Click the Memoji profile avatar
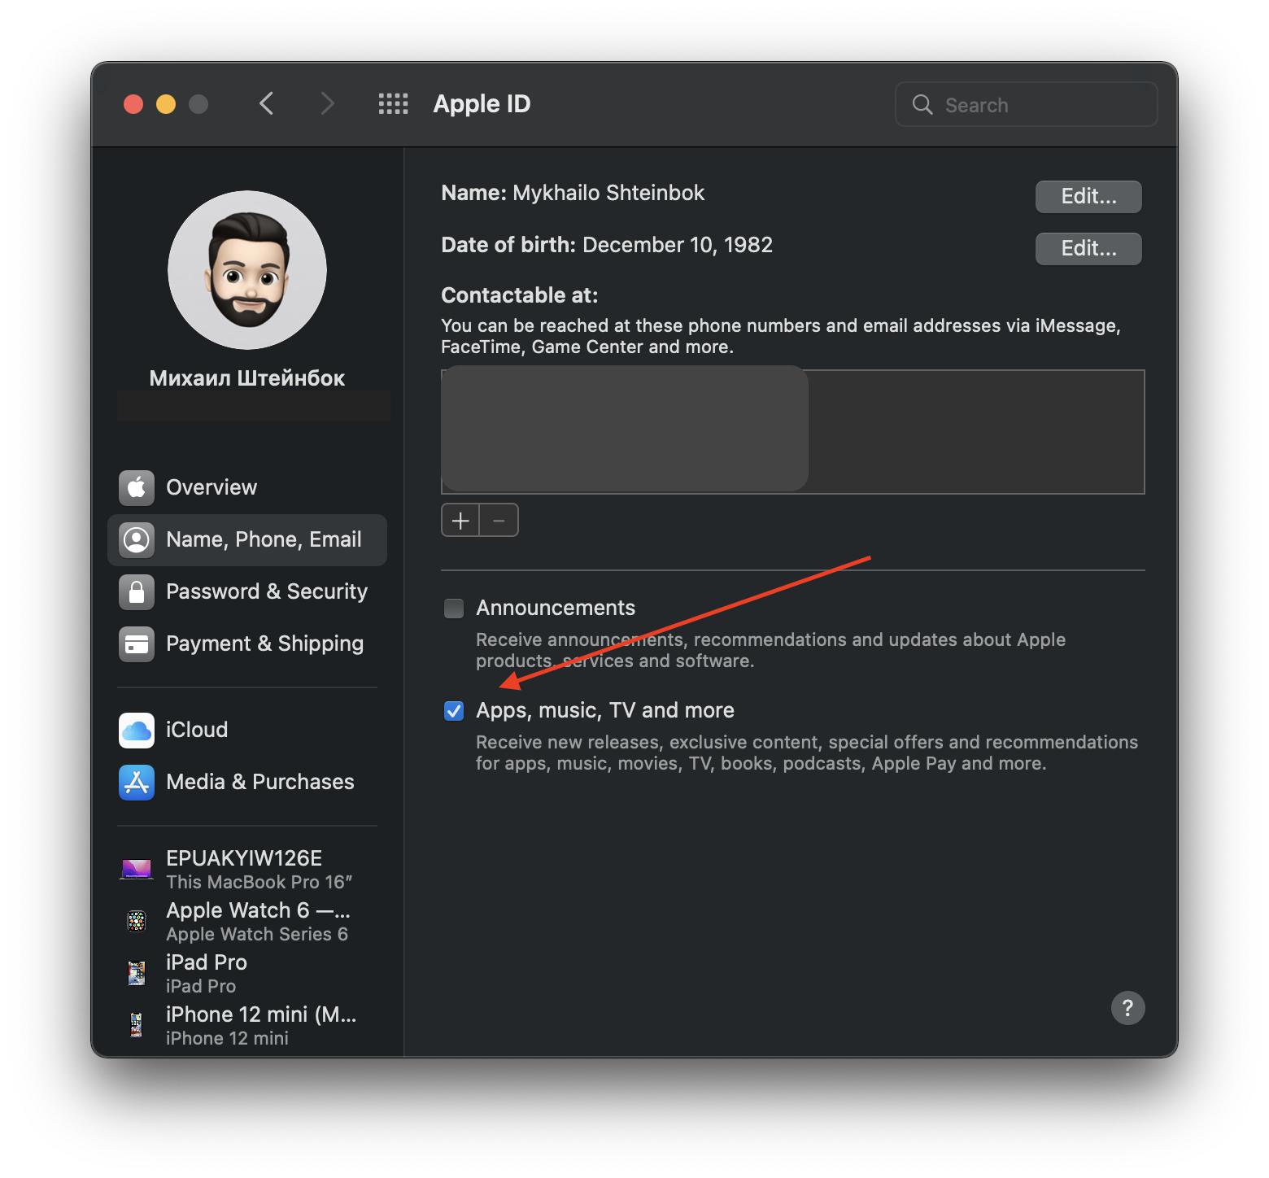This screenshot has width=1269, height=1178. (247, 270)
